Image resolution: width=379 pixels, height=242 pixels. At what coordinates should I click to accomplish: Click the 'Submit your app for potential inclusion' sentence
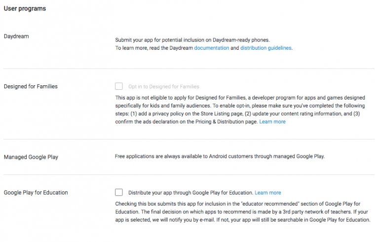[x=192, y=39]
